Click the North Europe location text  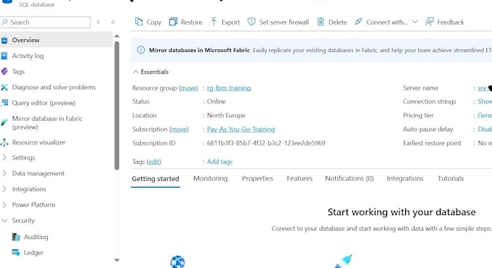pos(226,115)
